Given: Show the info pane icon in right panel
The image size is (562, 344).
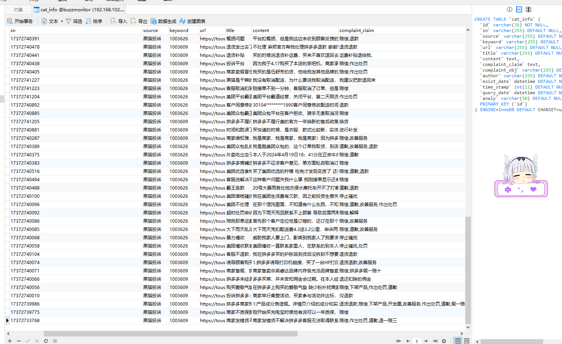Looking at the screenshot, I should (509, 9).
